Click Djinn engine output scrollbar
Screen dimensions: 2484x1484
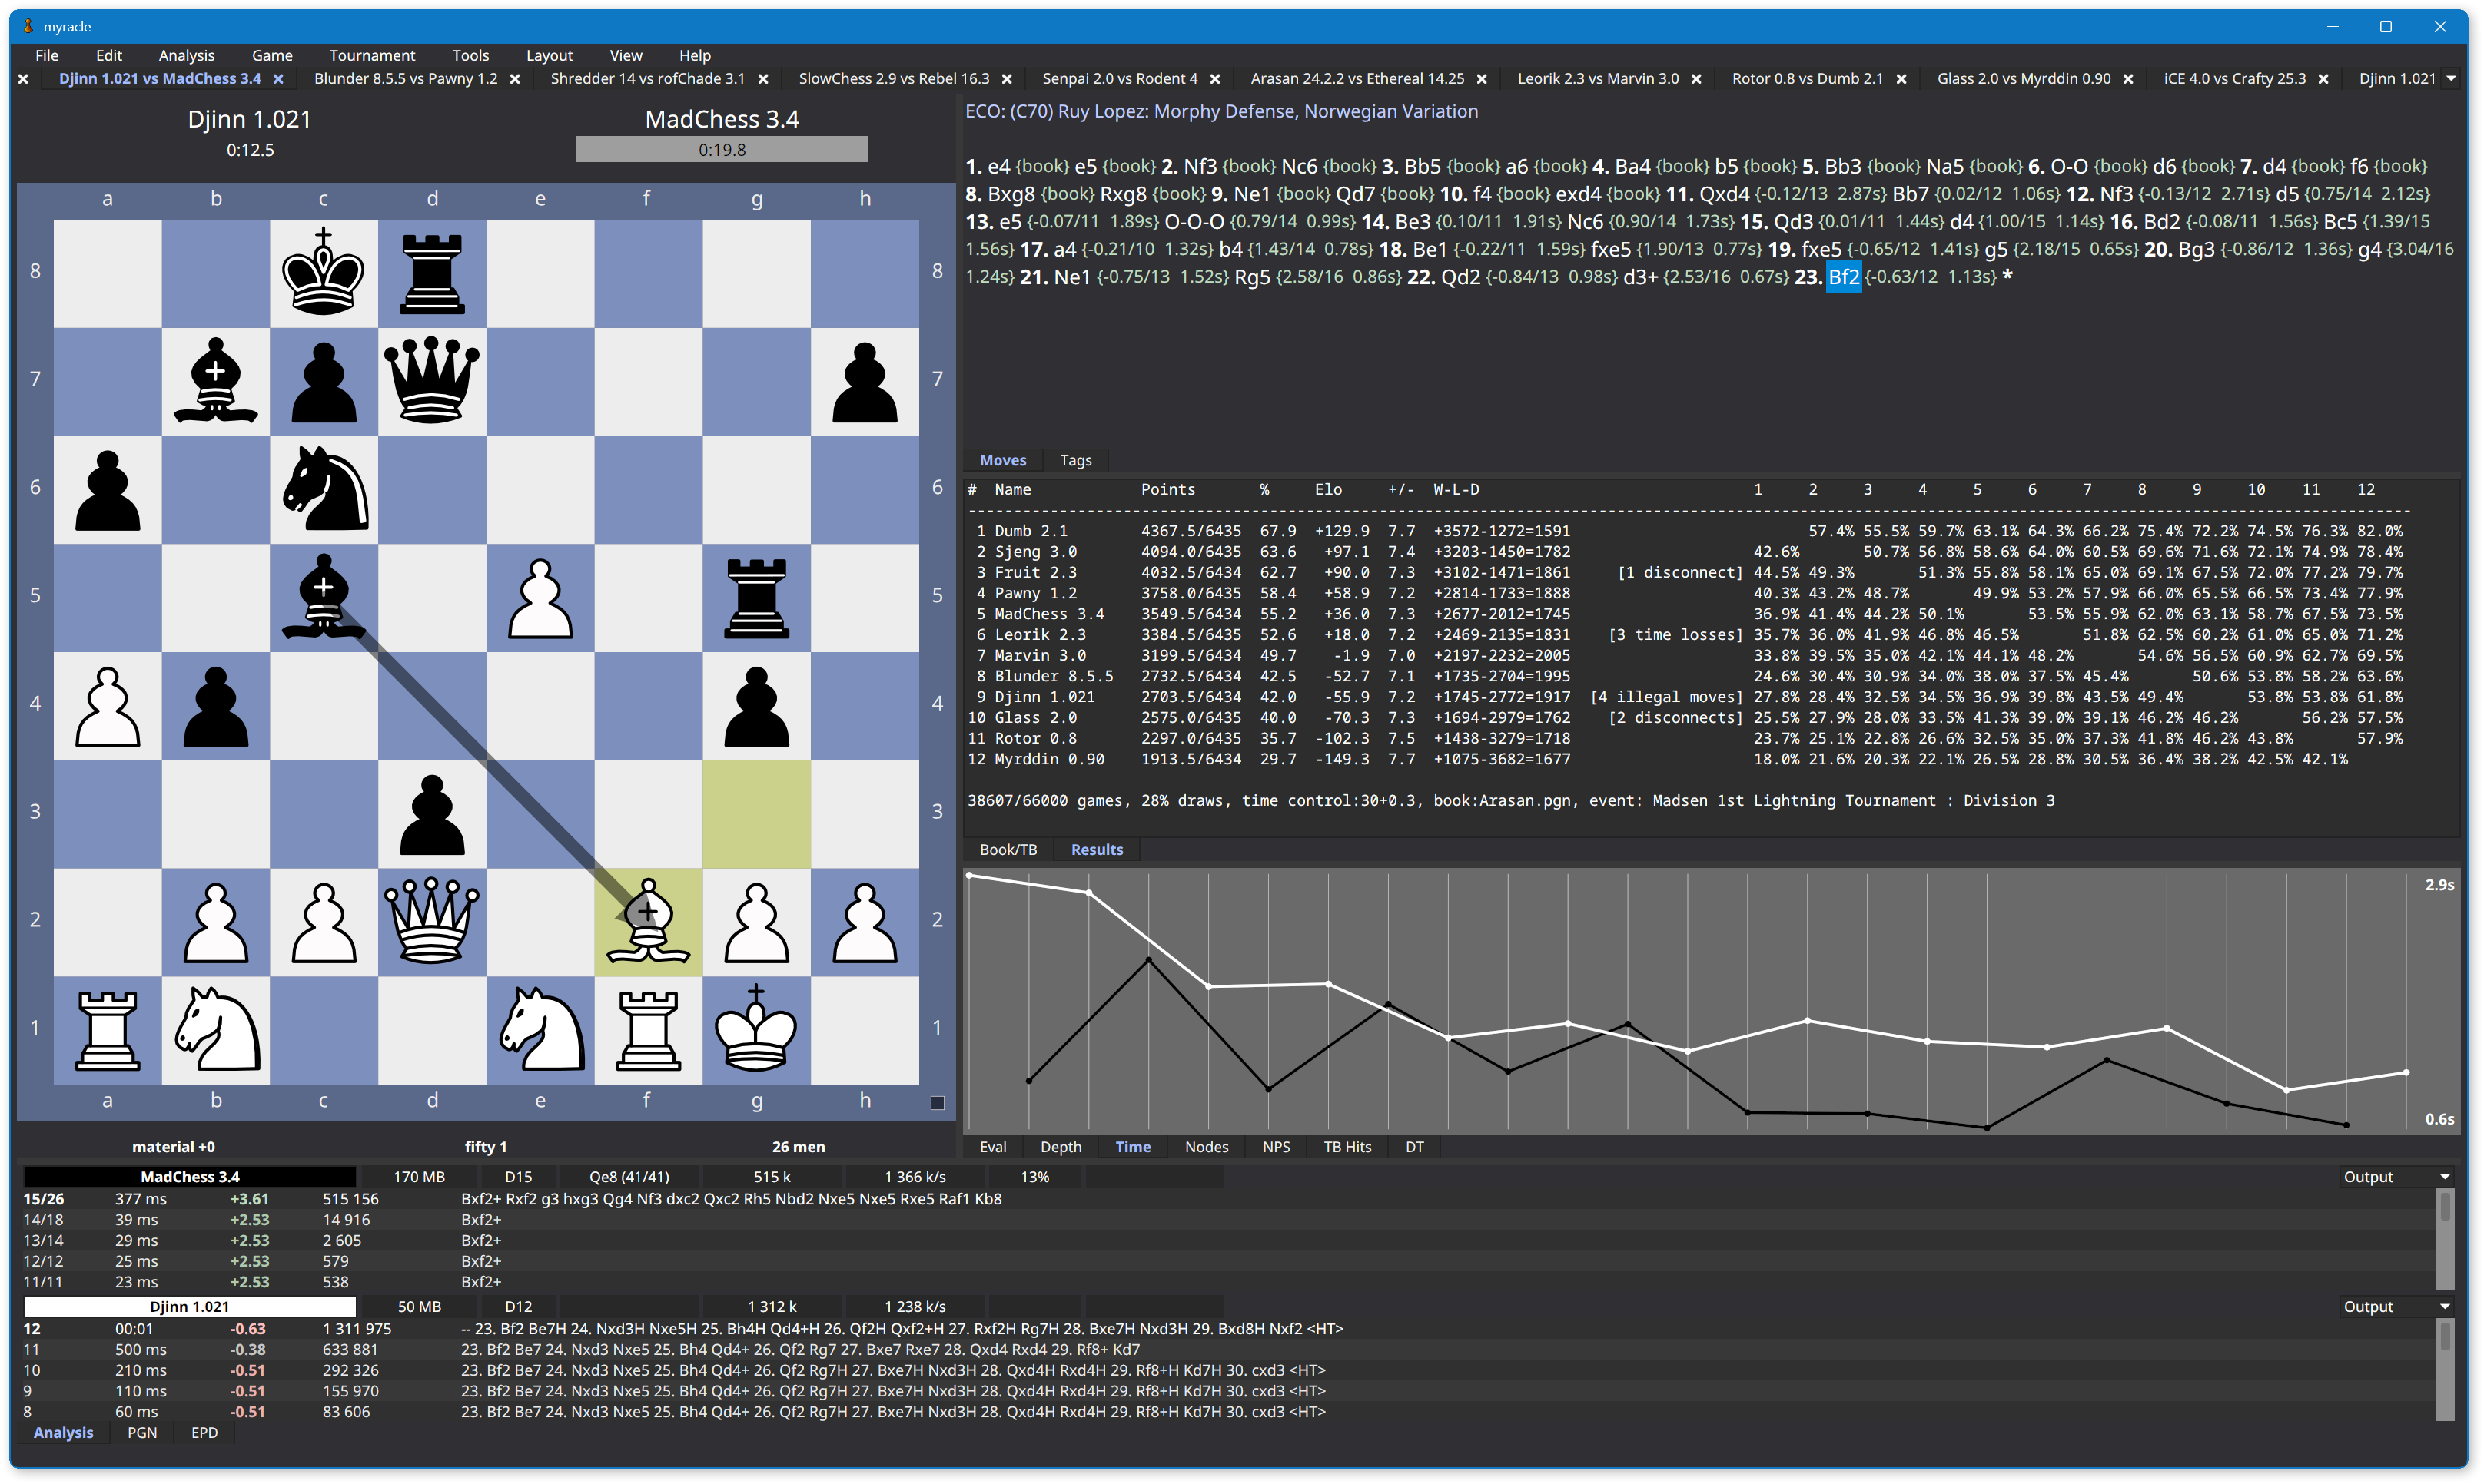2445,1370
